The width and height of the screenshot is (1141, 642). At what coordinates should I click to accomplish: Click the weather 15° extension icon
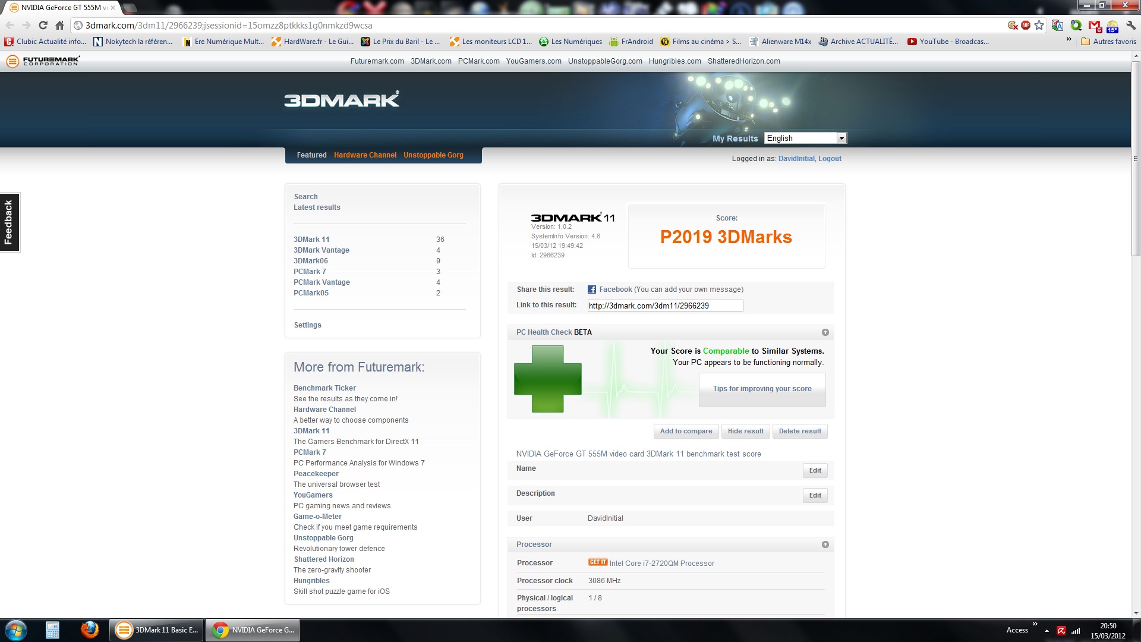click(1112, 26)
